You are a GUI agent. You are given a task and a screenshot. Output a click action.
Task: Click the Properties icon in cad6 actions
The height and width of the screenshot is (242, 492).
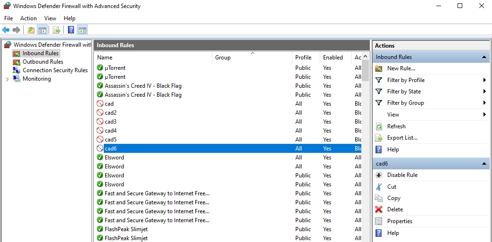(379, 221)
